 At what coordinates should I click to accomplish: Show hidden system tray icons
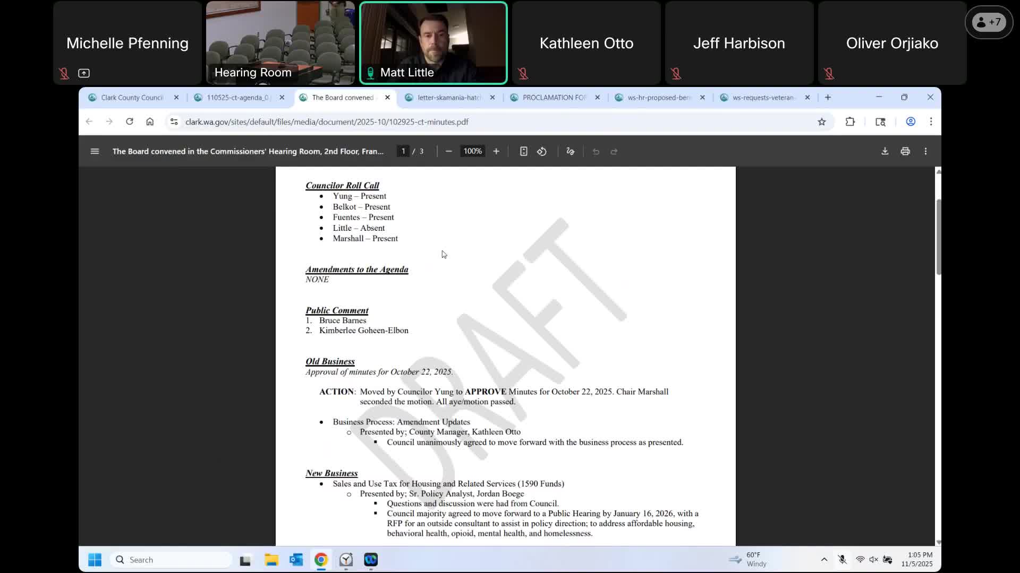coord(824,560)
